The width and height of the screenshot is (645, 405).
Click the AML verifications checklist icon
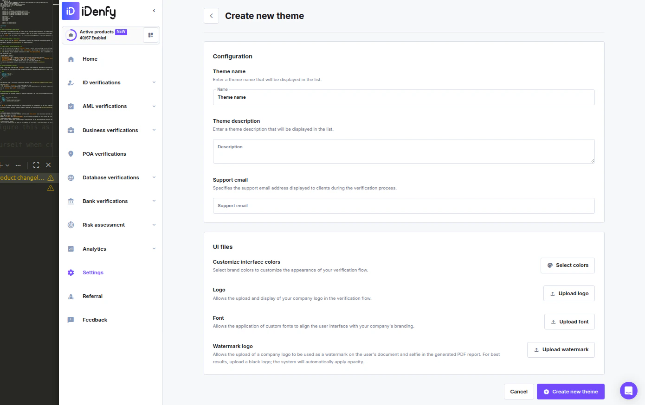(x=71, y=107)
